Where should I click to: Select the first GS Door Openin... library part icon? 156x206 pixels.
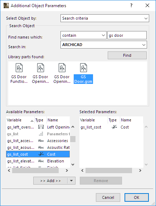pos(40,68)
